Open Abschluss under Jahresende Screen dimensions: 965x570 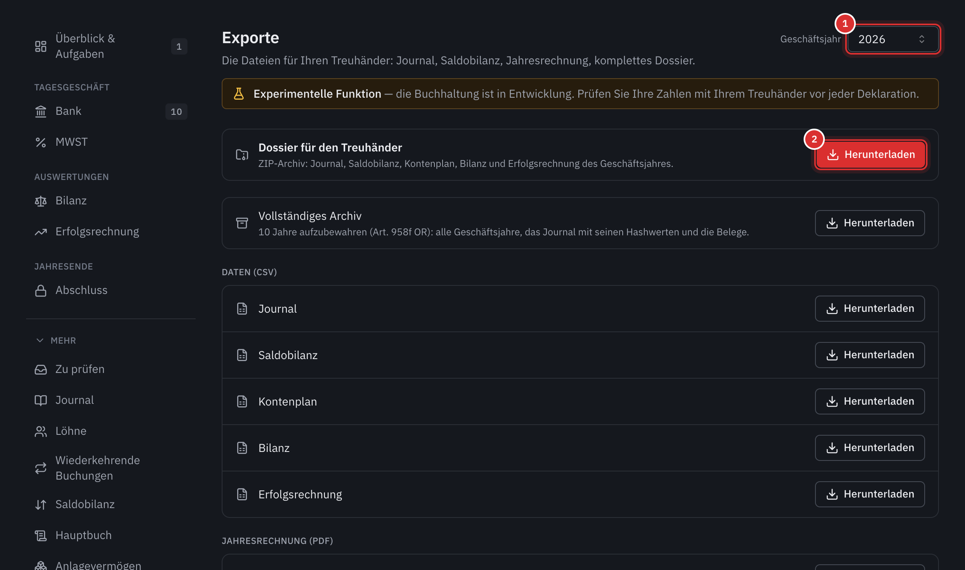point(111,290)
